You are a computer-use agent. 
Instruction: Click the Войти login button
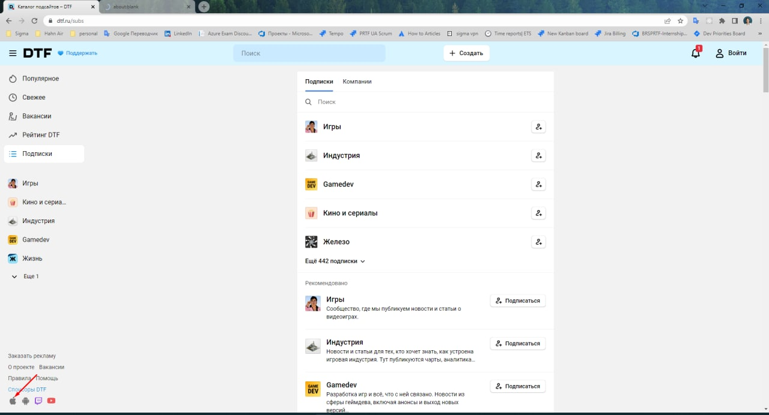click(x=731, y=53)
